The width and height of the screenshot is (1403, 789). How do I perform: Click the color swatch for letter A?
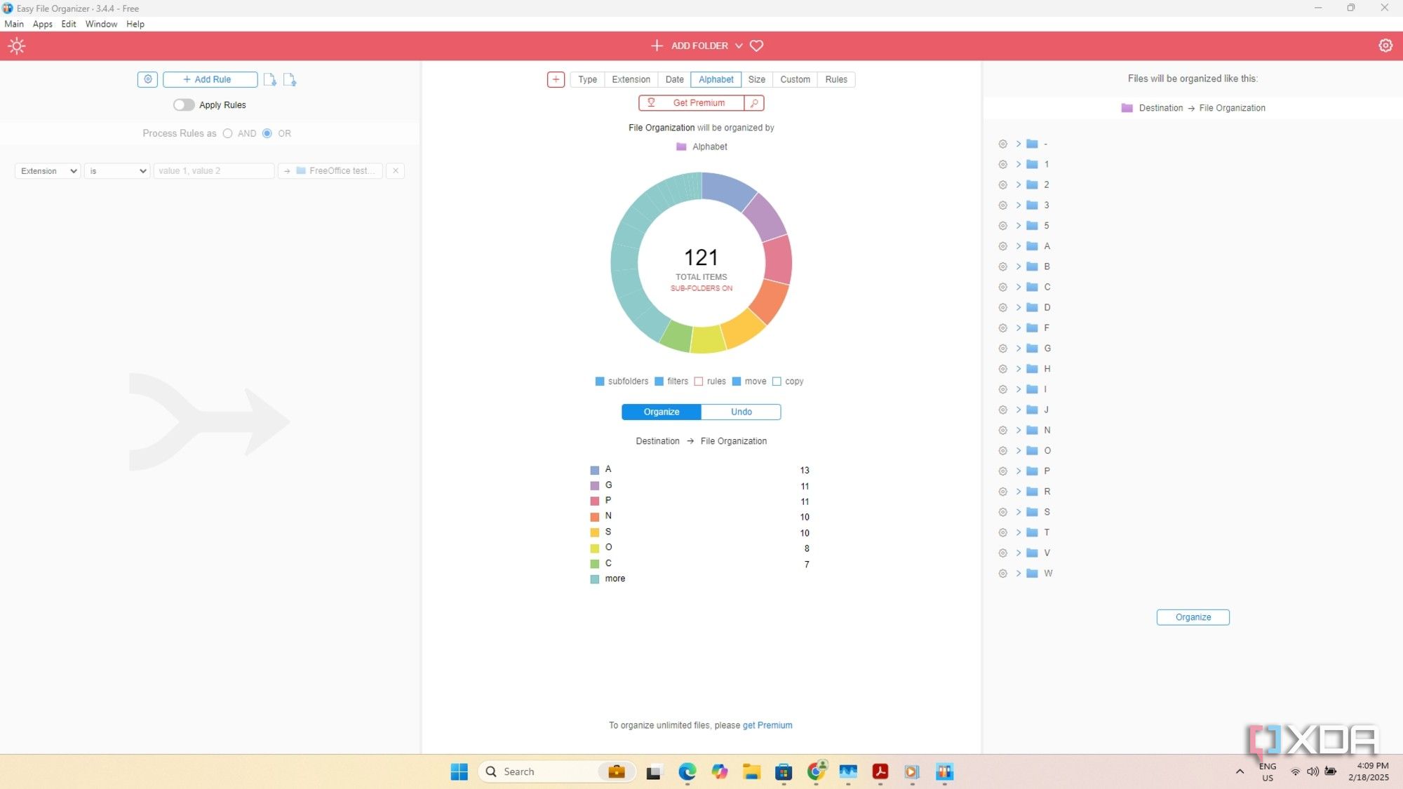pyautogui.click(x=595, y=470)
